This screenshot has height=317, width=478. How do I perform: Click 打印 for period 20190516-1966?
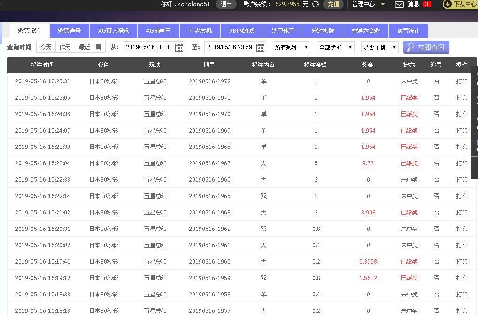coord(462,180)
